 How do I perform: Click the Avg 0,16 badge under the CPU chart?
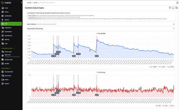pos(171,106)
